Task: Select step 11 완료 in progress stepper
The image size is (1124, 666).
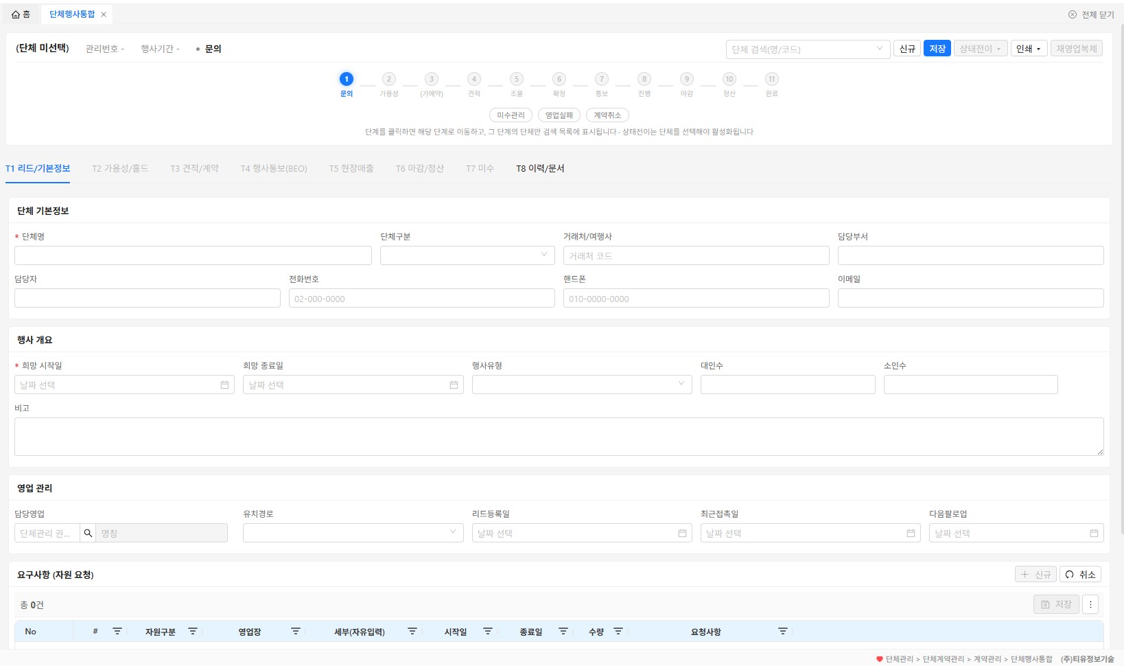Action: (772, 84)
